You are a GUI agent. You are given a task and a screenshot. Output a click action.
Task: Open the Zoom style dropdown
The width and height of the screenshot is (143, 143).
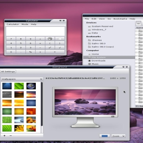pyautogui.click(x=119, y=136)
